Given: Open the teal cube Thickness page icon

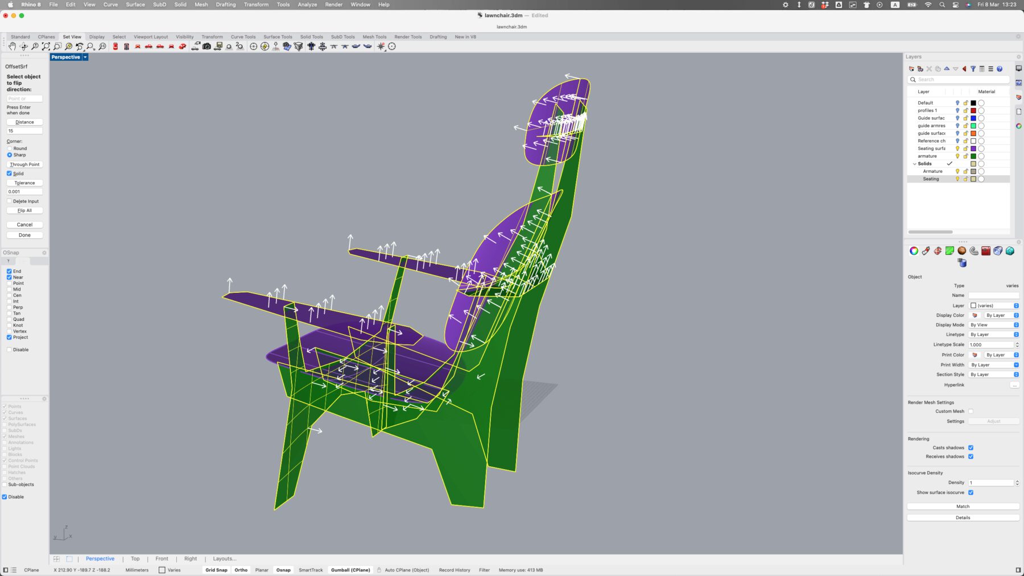Looking at the screenshot, I should [x=1010, y=251].
